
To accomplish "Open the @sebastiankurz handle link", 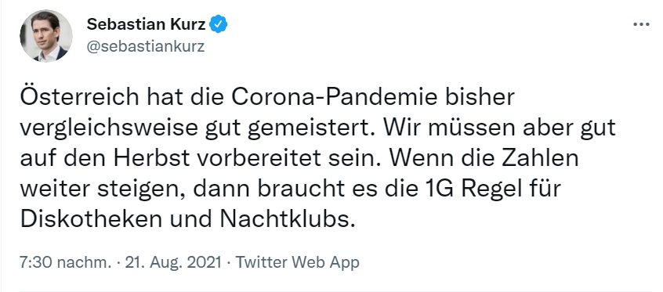I will (x=146, y=46).
